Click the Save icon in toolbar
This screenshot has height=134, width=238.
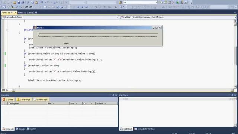19,2
